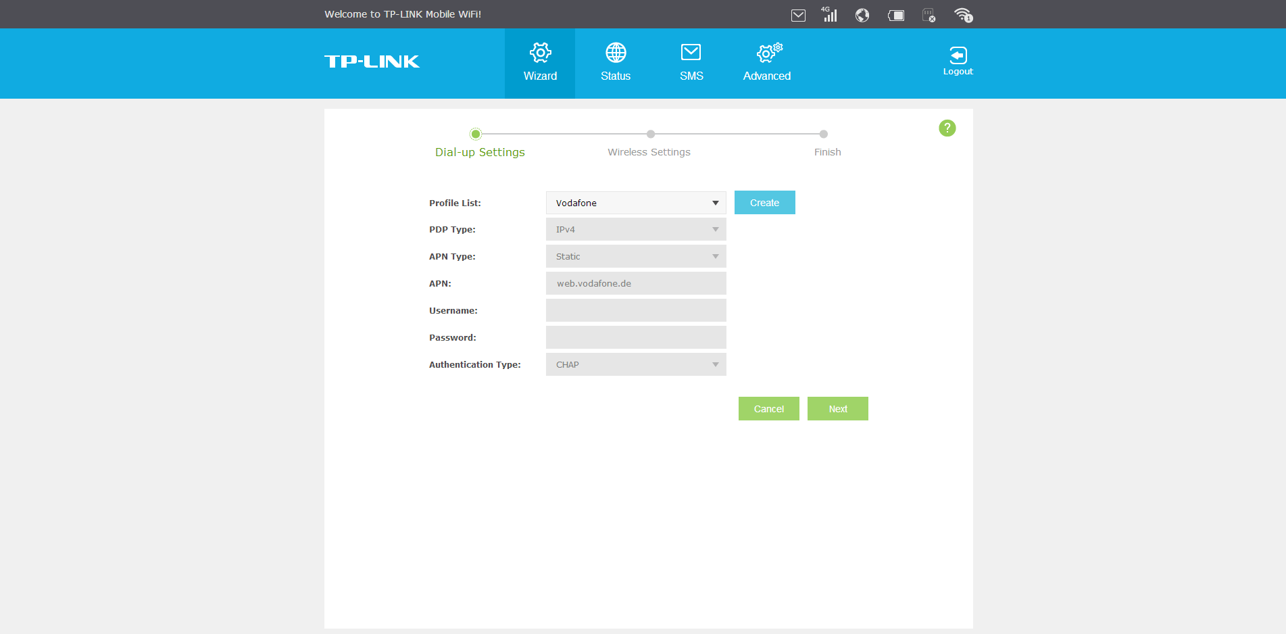
Task: Open the PDP Type dropdown
Action: coord(636,230)
